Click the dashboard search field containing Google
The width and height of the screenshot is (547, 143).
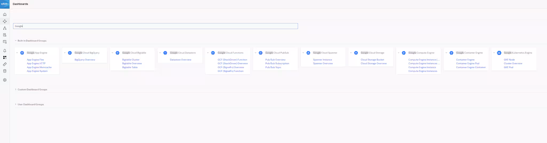coord(155,26)
